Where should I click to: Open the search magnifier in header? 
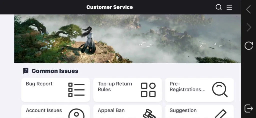[x=218, y=7]
